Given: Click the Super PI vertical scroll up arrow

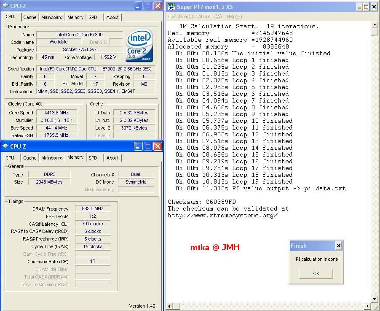Looking at the screenshot, I should [x=375, y=25].
